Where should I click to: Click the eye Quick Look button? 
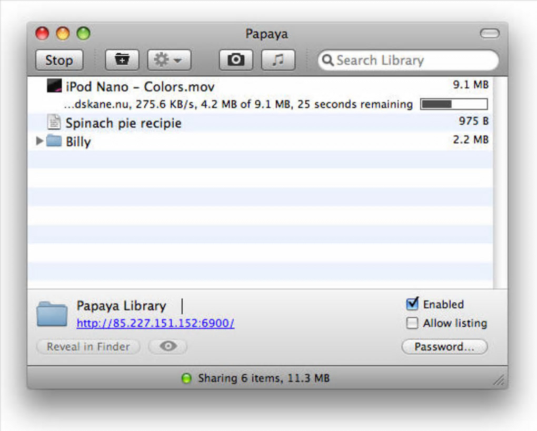click(x=168, y=346)
